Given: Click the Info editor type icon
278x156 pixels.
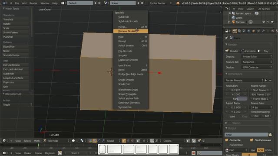Looking at the screenshot, I should pos(4,3).
